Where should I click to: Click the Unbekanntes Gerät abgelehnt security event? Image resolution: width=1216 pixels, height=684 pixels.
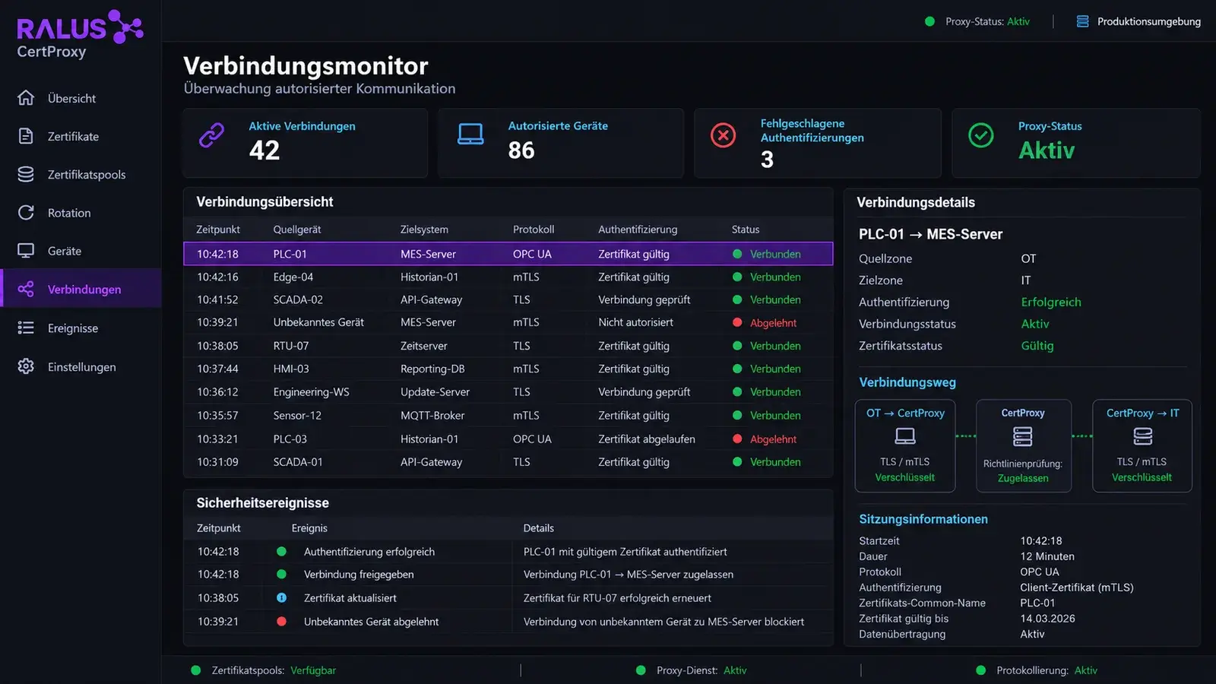(508, 622)
